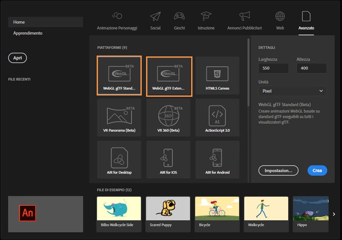Show more sample files with right arrow
The height and width of the screenshot is (240, 342).
pos(334,214)
